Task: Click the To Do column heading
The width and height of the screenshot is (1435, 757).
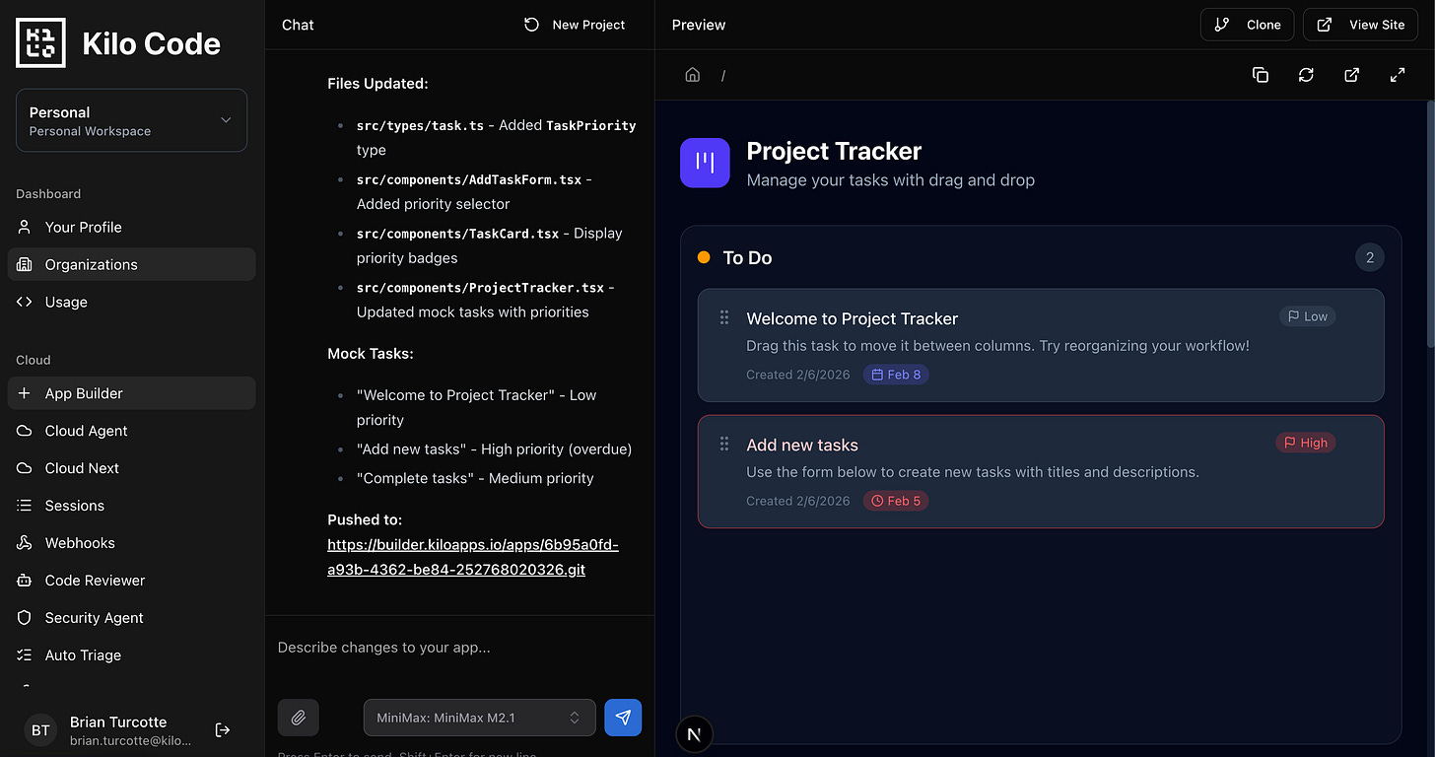Action: coord(747,257)
